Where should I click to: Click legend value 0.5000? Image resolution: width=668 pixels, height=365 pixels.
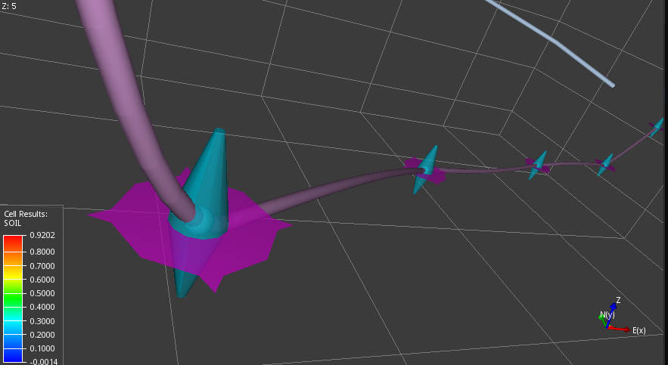[42, 293]
